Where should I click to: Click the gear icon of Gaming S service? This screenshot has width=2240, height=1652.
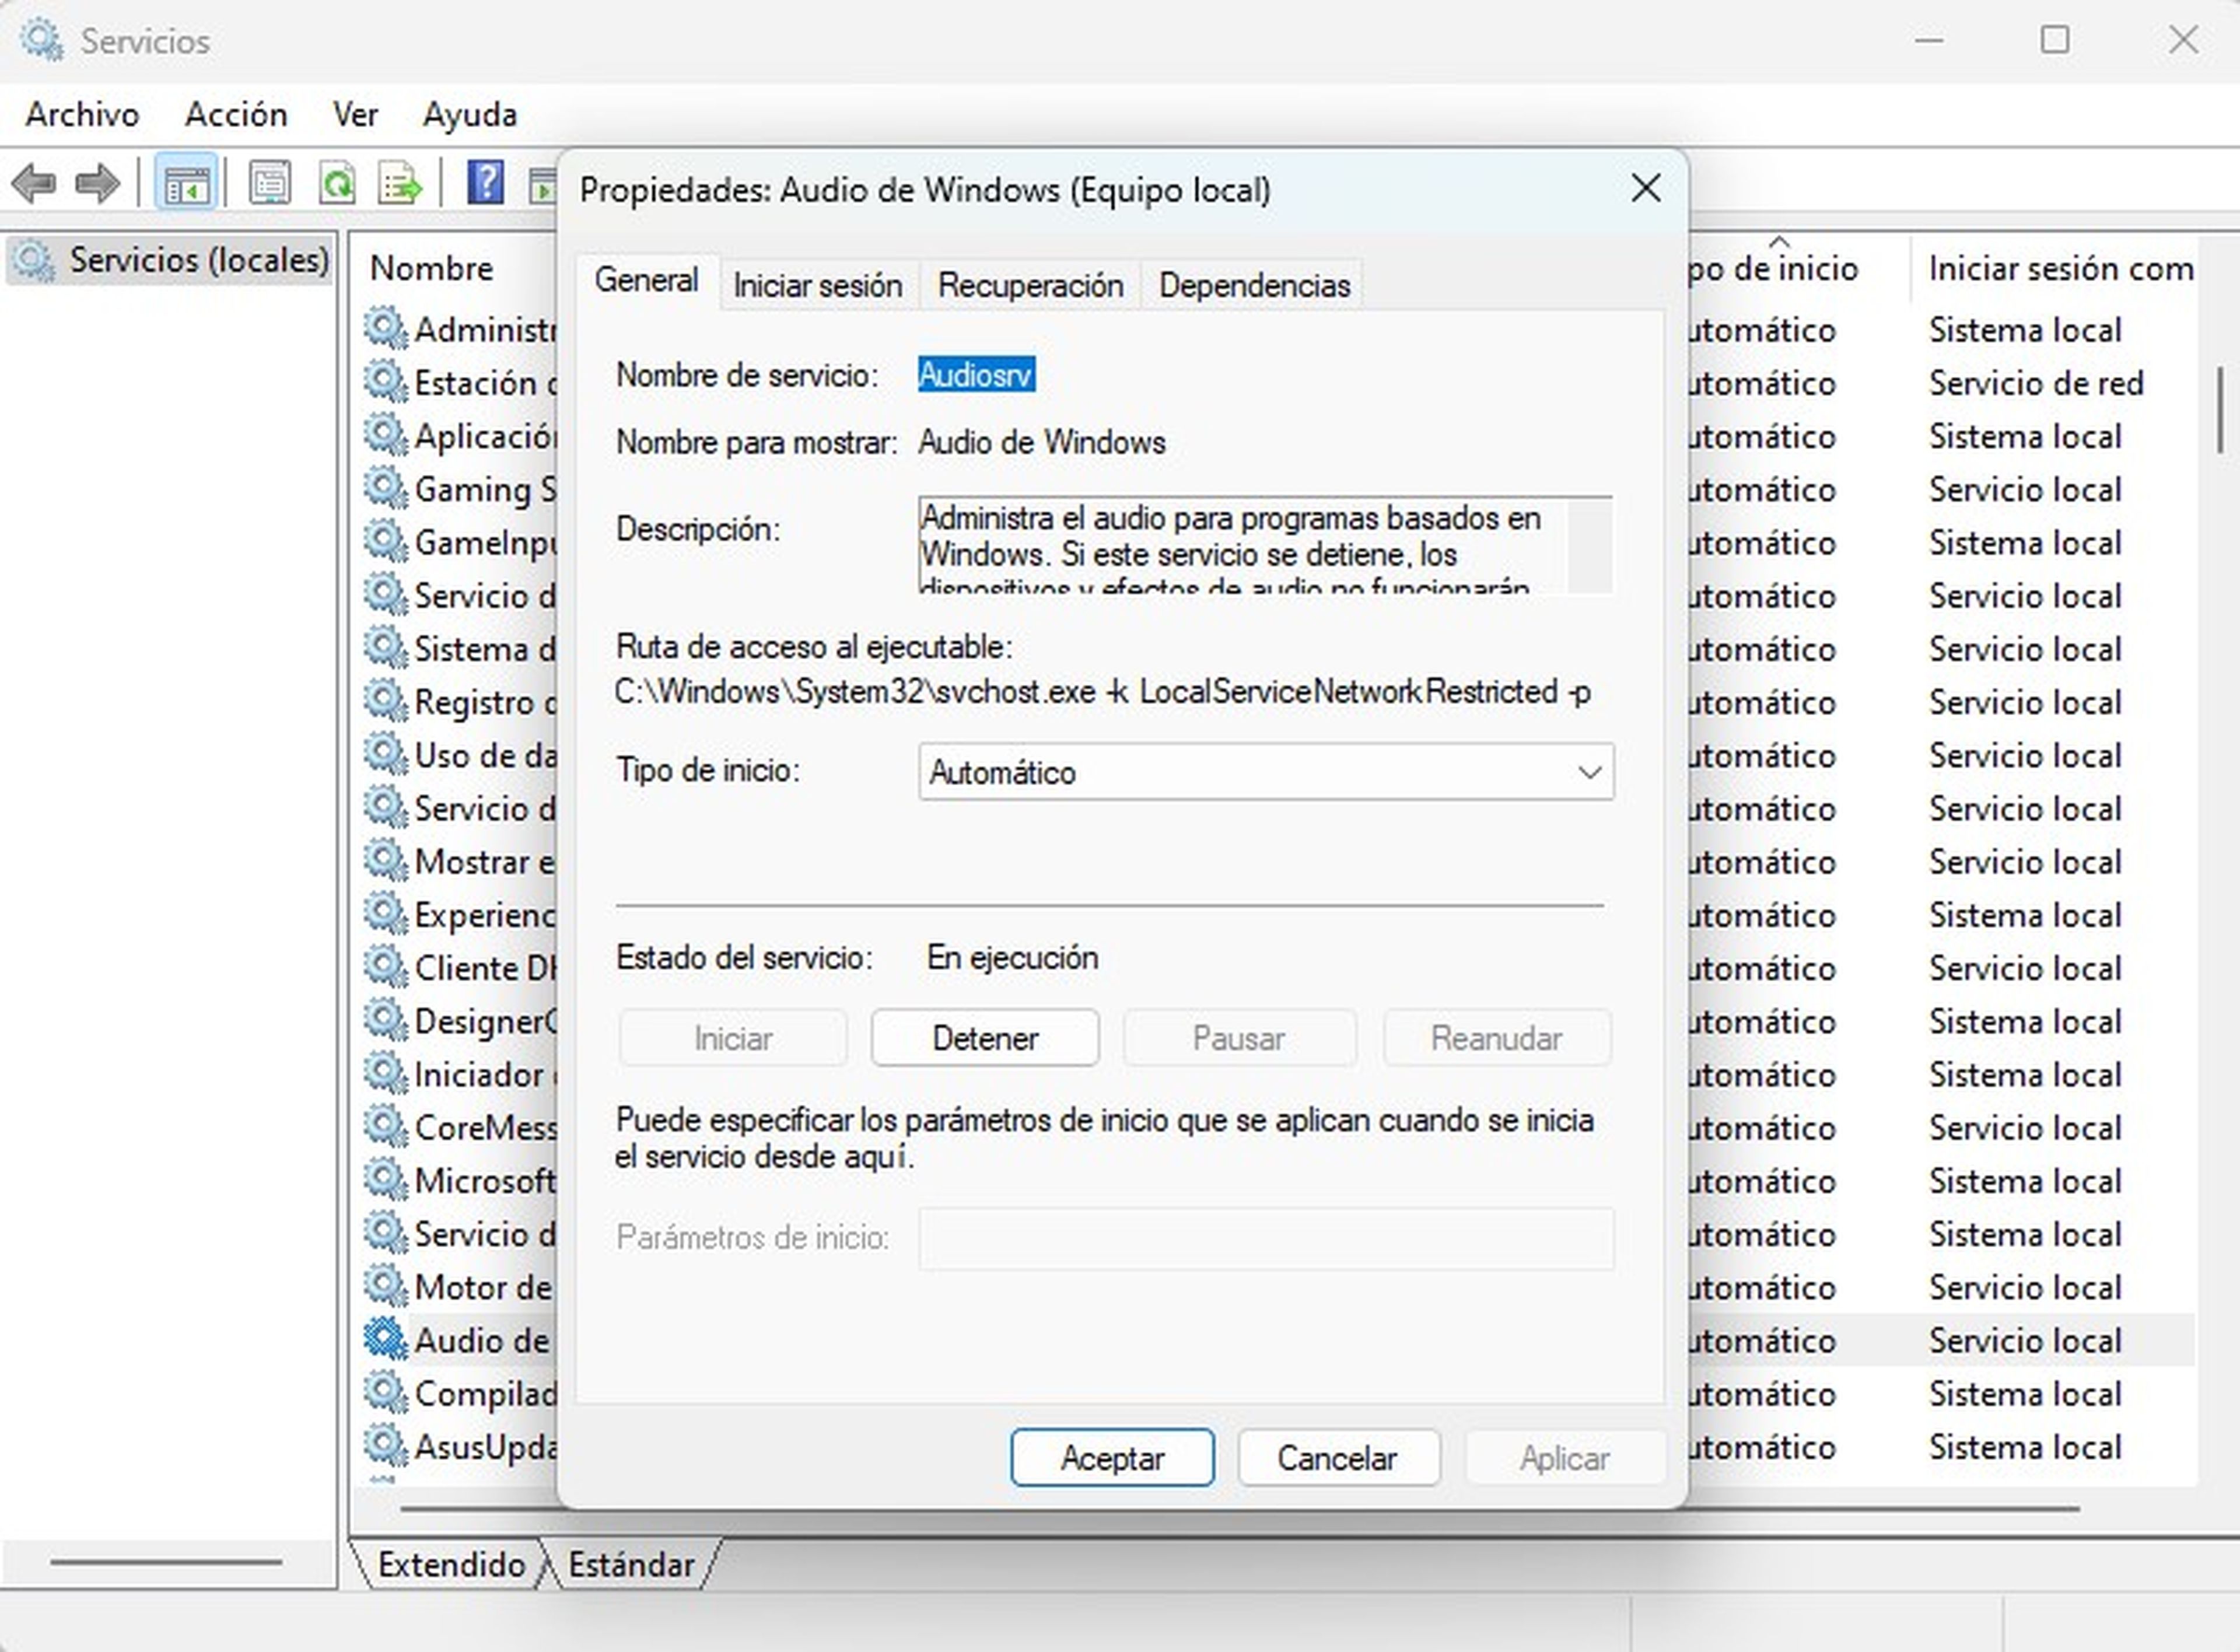[x=385, y=489]
